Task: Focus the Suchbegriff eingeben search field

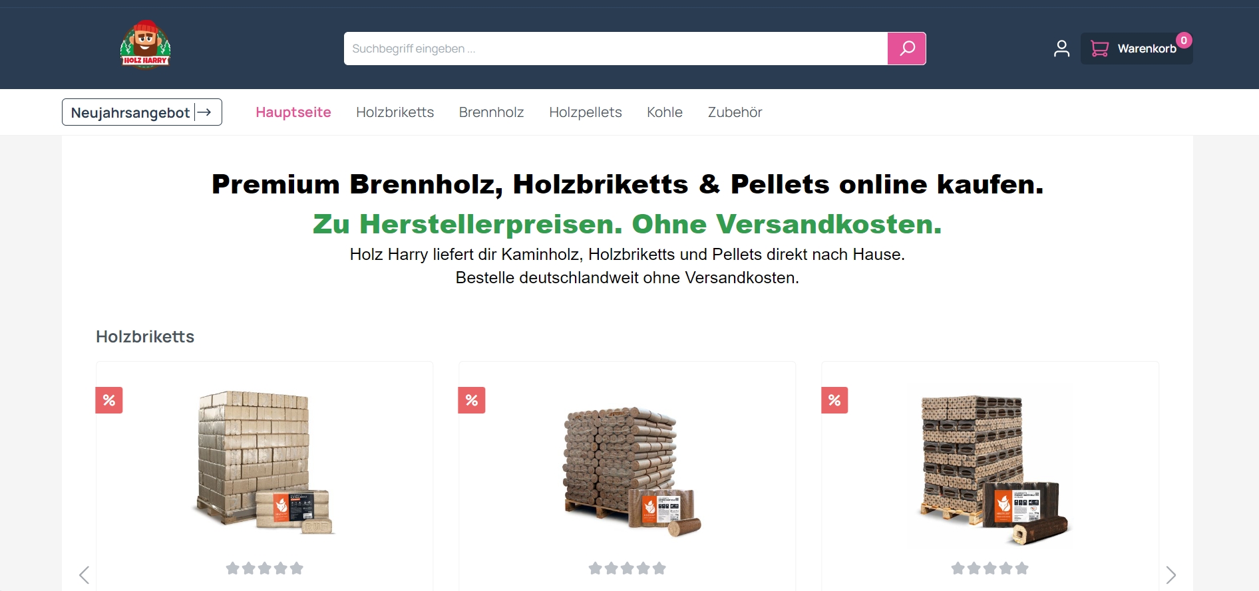Action: [616, 49]
